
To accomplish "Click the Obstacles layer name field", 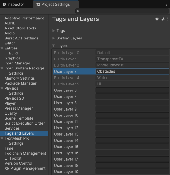I will (x=132, y=71).
